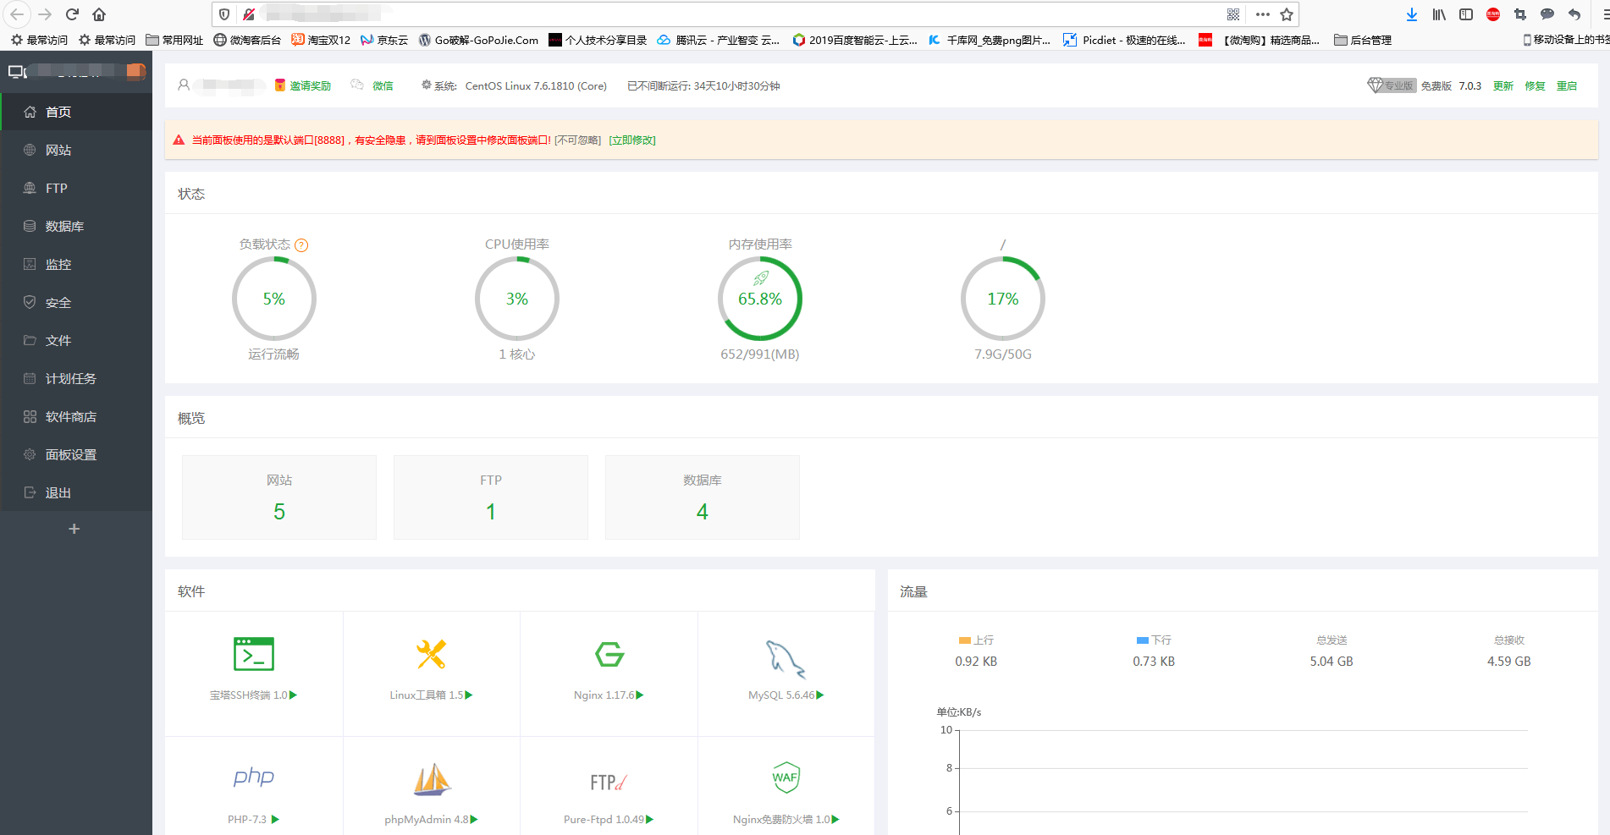Click 上行 upload legend swatch
Image resolution: width=1610 pixels, height=835 pixels.
964,640
